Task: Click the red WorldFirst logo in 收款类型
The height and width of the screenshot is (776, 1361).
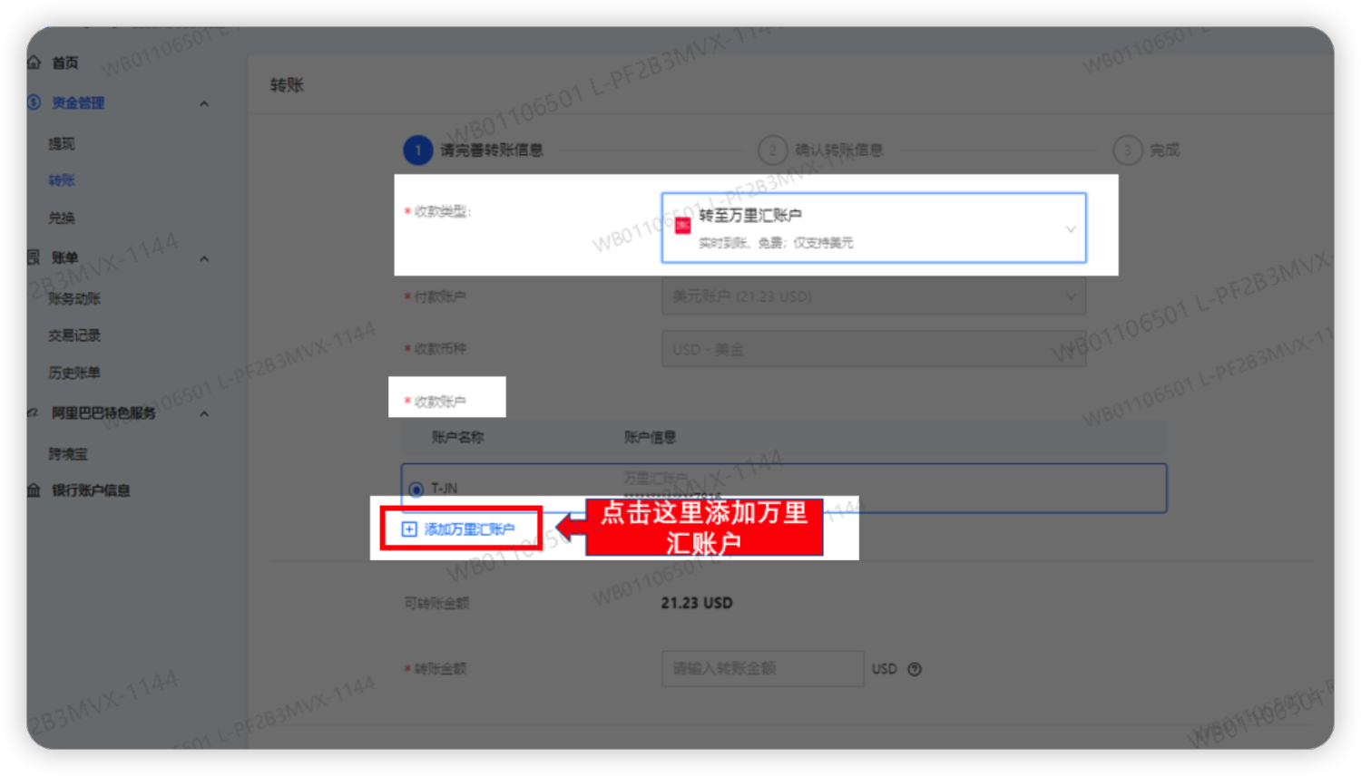Action: pyautogui.click(x=683, y=226)
